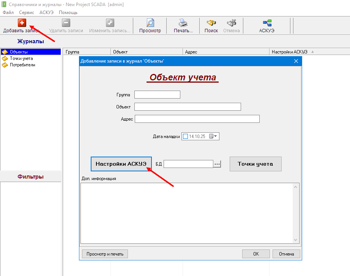Image resolution: width=350 pixels, height=276 pixels.
Task: Open the Сервис menu
Action: (27, 13)
